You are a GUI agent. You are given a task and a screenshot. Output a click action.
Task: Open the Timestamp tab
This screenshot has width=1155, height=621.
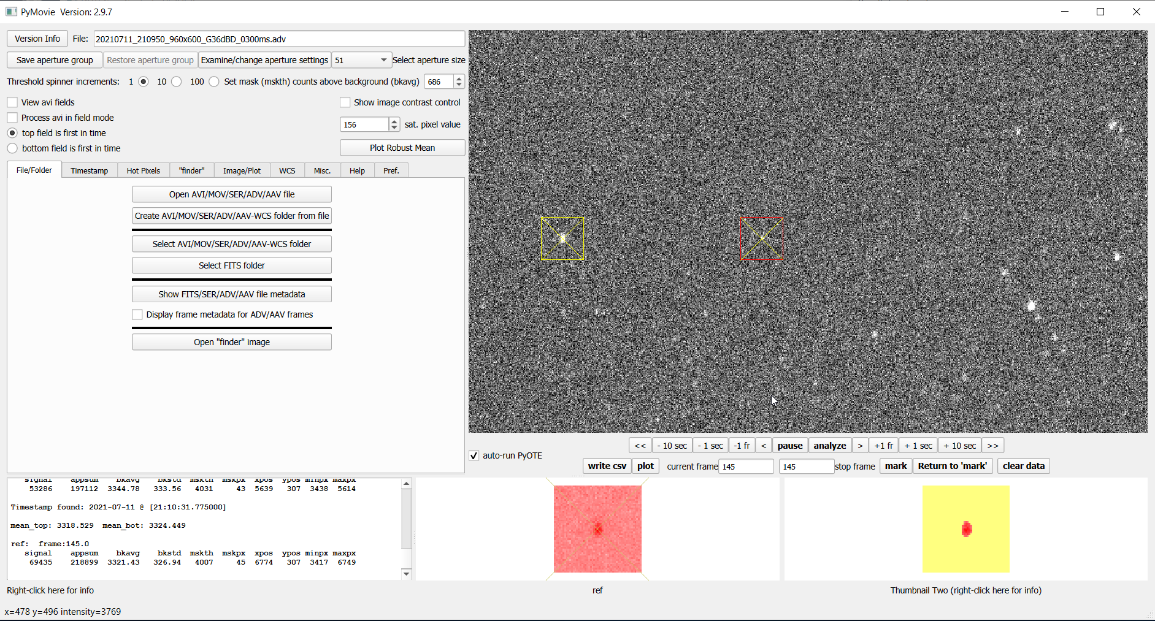tap(89, 171)
